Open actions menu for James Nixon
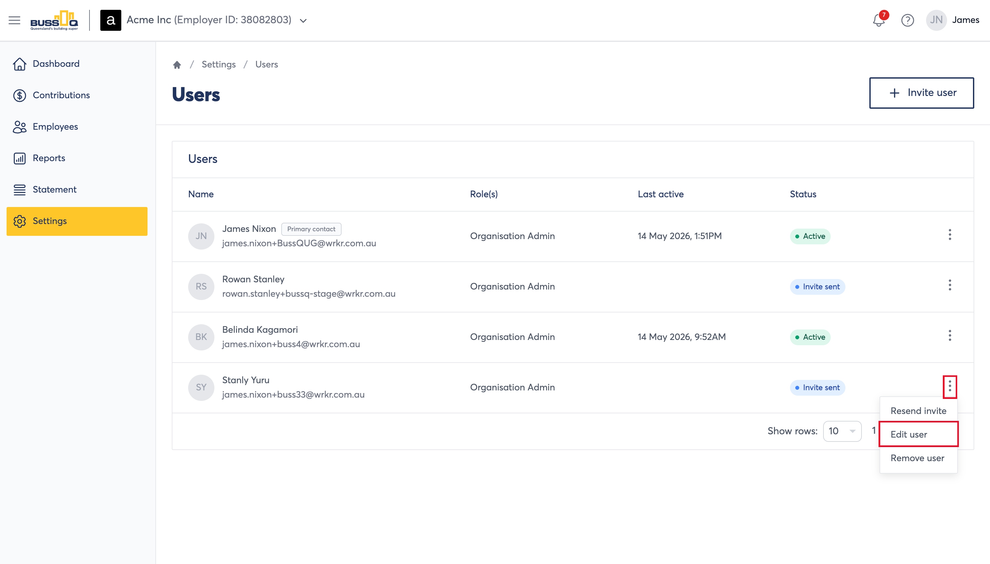 pos(950,235)
